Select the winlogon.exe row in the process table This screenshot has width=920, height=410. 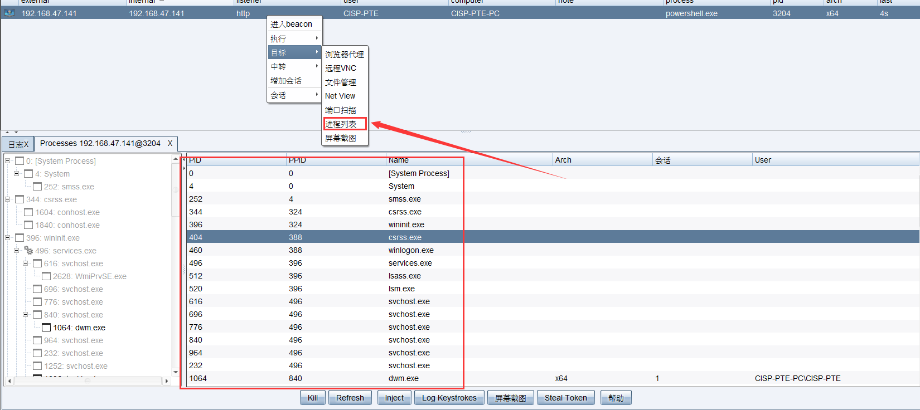pos(553,250)
